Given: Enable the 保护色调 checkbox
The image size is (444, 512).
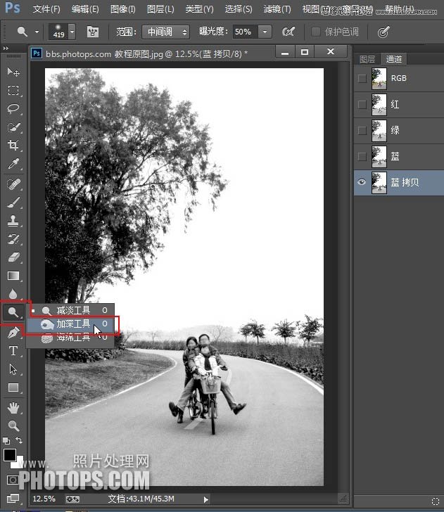Looking at the screenshot, I should coord(315,32).
